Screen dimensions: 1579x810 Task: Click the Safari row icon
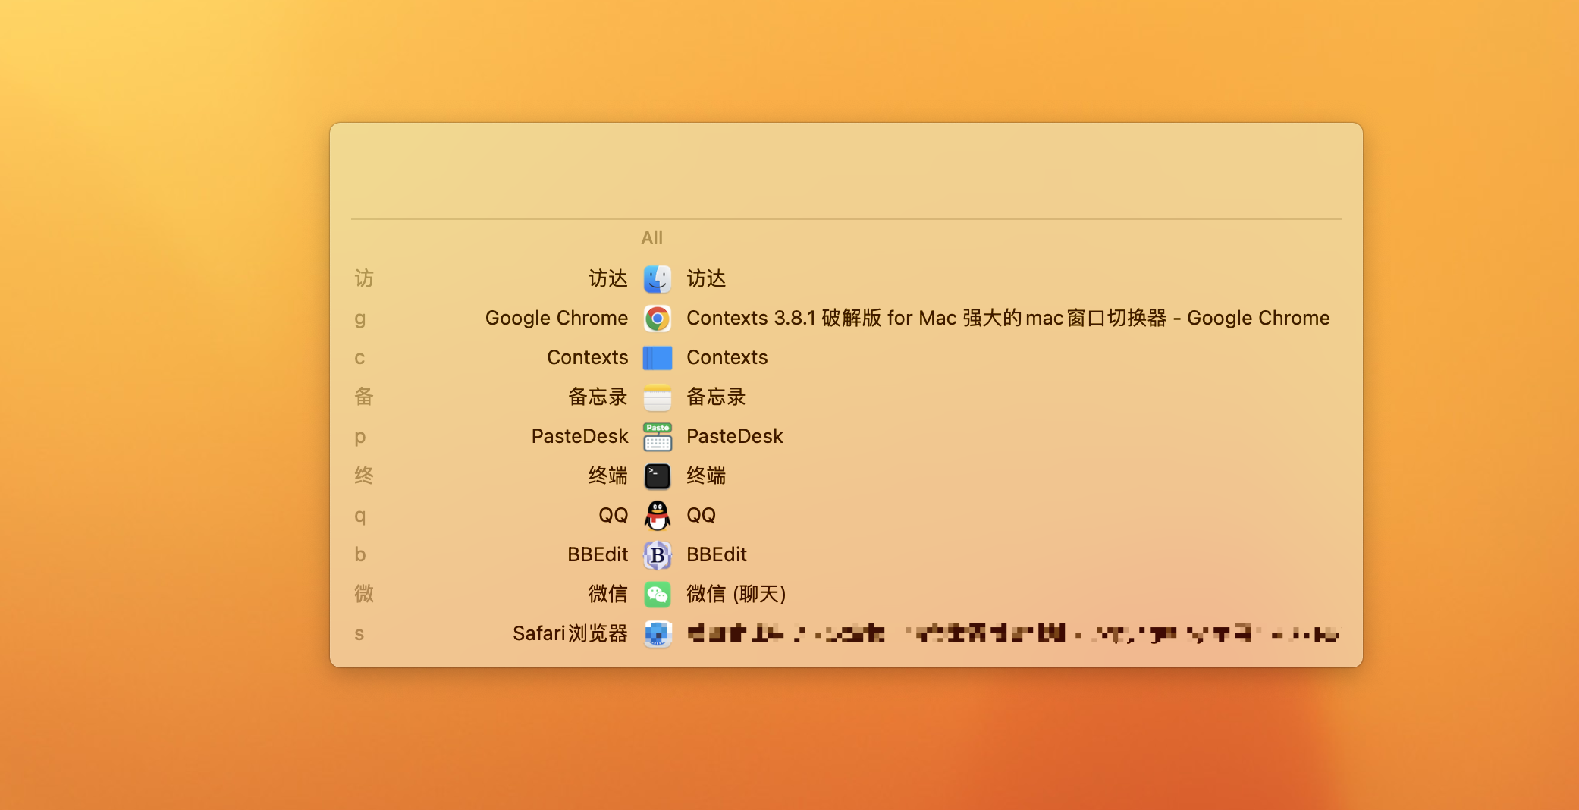657,633
